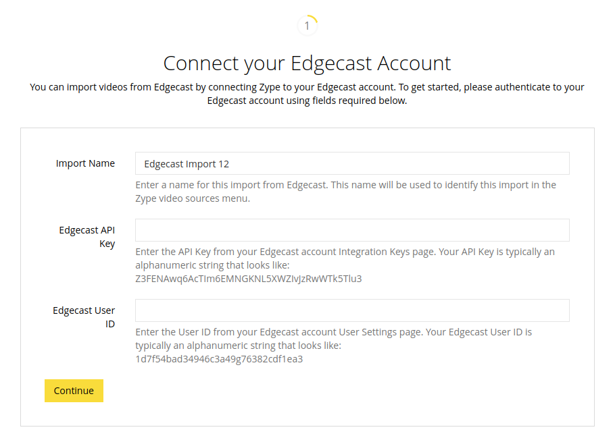615x440 pixels.
Task: Focus the Edgecast API Key field
Action: click(352, 230)
